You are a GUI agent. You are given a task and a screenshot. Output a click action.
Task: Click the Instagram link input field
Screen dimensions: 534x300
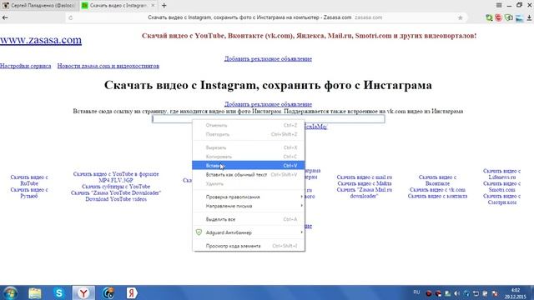coord(269,118)
